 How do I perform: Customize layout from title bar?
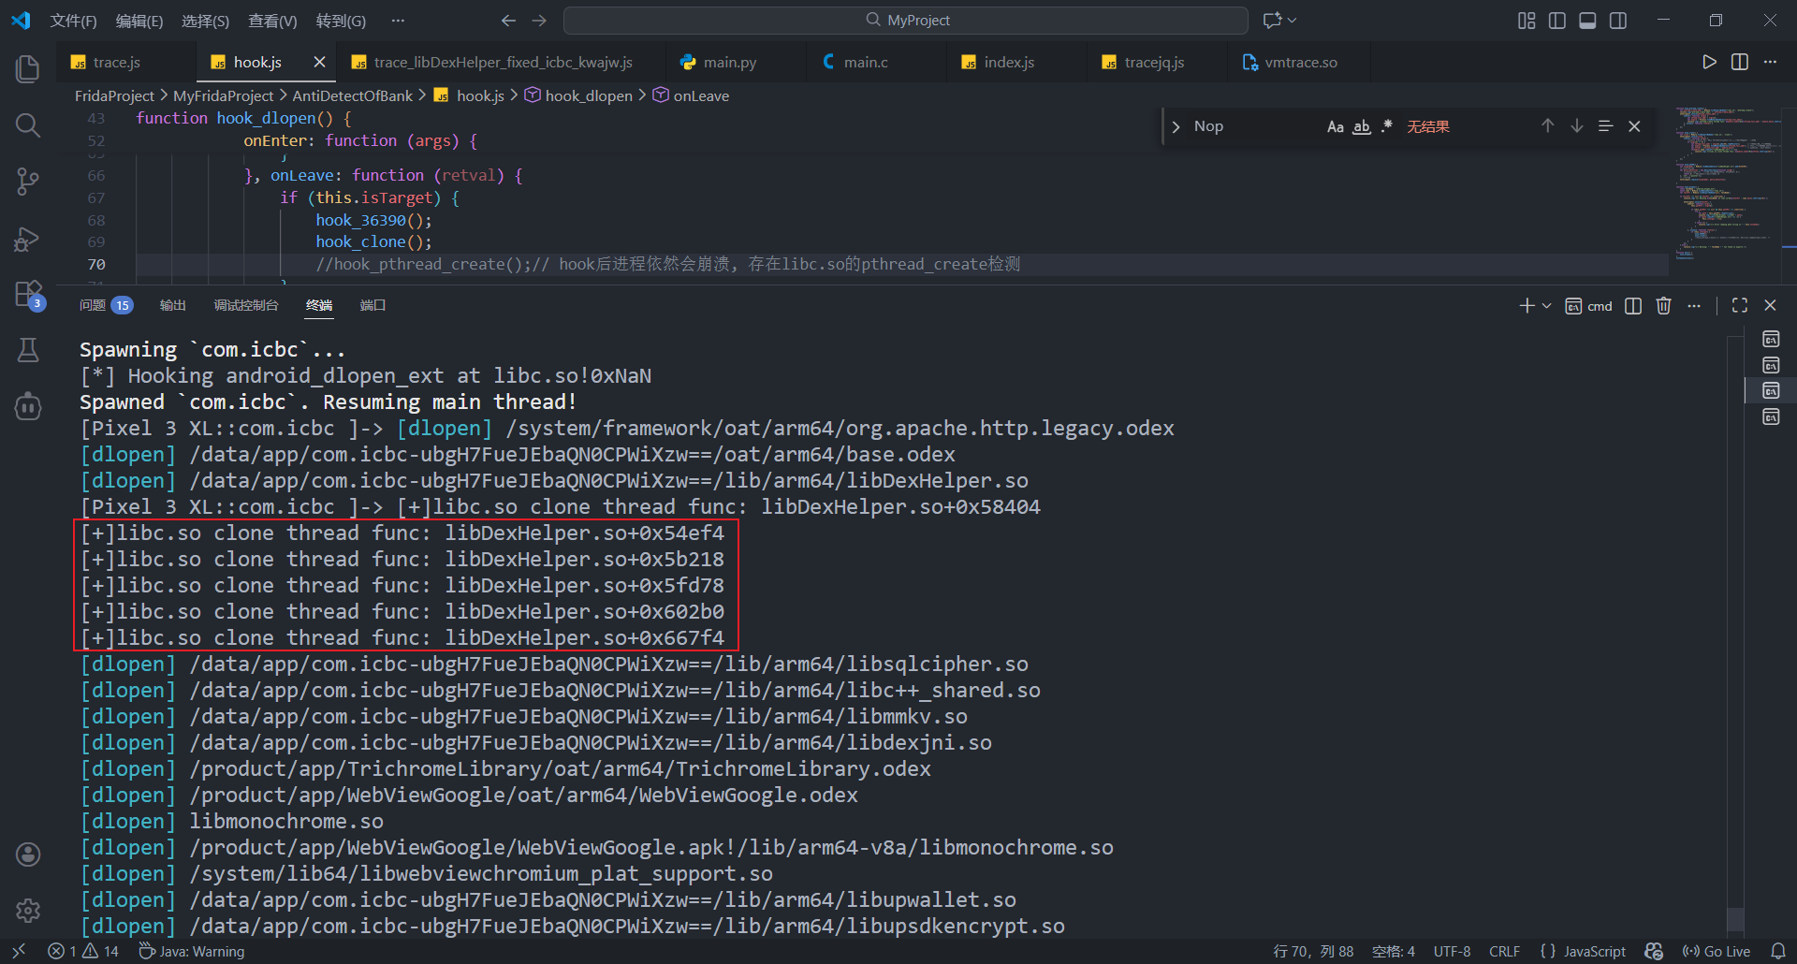(1527, 21)
